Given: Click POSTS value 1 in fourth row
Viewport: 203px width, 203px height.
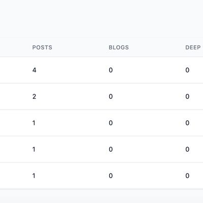Looking at the screenshot, I should (34, 149).
